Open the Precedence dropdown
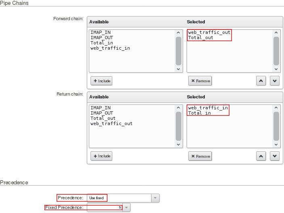 [155, 198]
